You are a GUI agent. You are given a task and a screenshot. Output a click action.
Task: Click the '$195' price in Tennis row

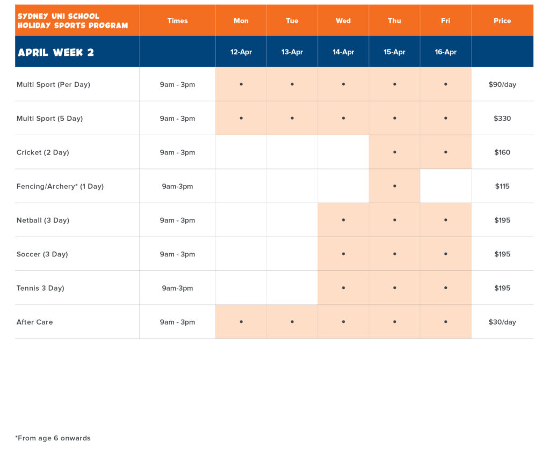(x=502, y=288)
